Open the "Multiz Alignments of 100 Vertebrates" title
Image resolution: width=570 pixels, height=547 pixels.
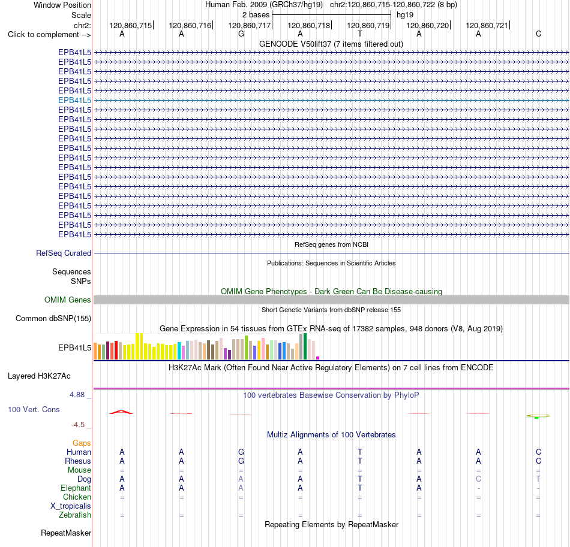[331, 435]
